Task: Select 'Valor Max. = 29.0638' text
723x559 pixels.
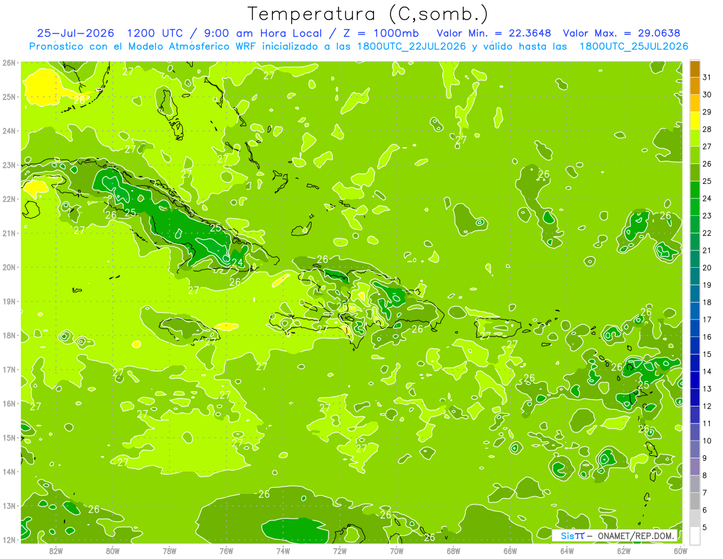Action: click(x=622, y=33)
